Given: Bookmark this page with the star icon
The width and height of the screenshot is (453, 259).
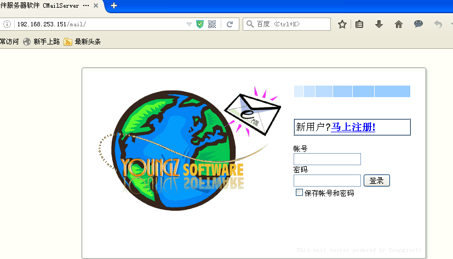Looking at the screenshot, I should click(342, 24).
